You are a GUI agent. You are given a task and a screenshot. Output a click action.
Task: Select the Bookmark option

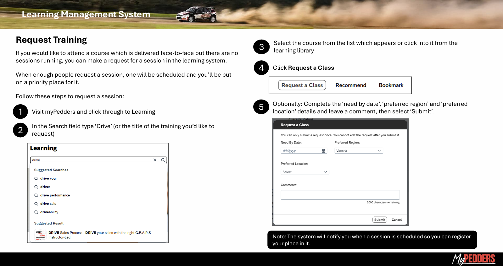[x=391, y=85]
